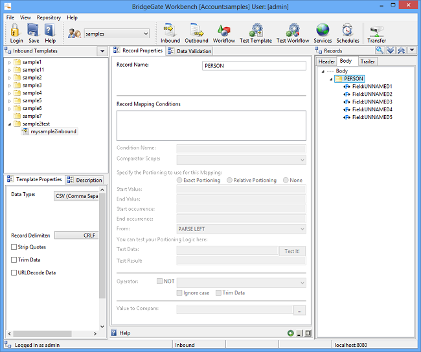421x352 pixels.
Task: Toggle the Ignore case checkbox
Action: [179, 293]
